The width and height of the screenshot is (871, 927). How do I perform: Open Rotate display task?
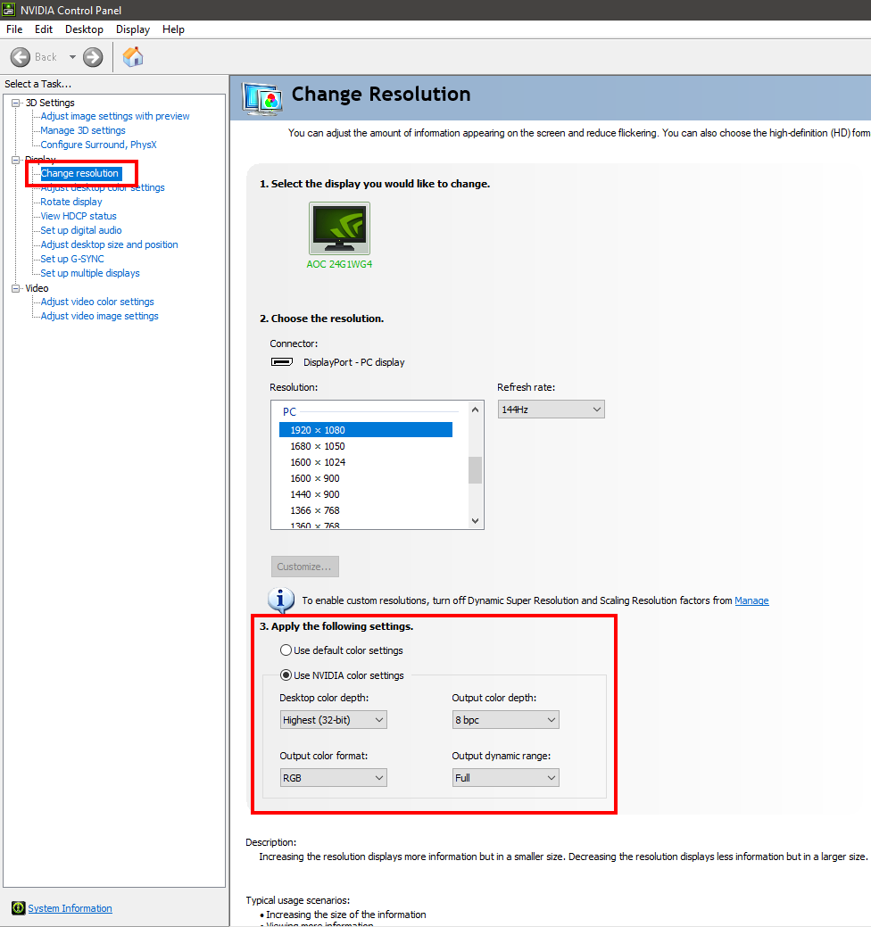(71, 203)
